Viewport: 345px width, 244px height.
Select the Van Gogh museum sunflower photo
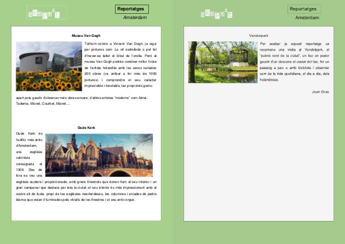49,66
